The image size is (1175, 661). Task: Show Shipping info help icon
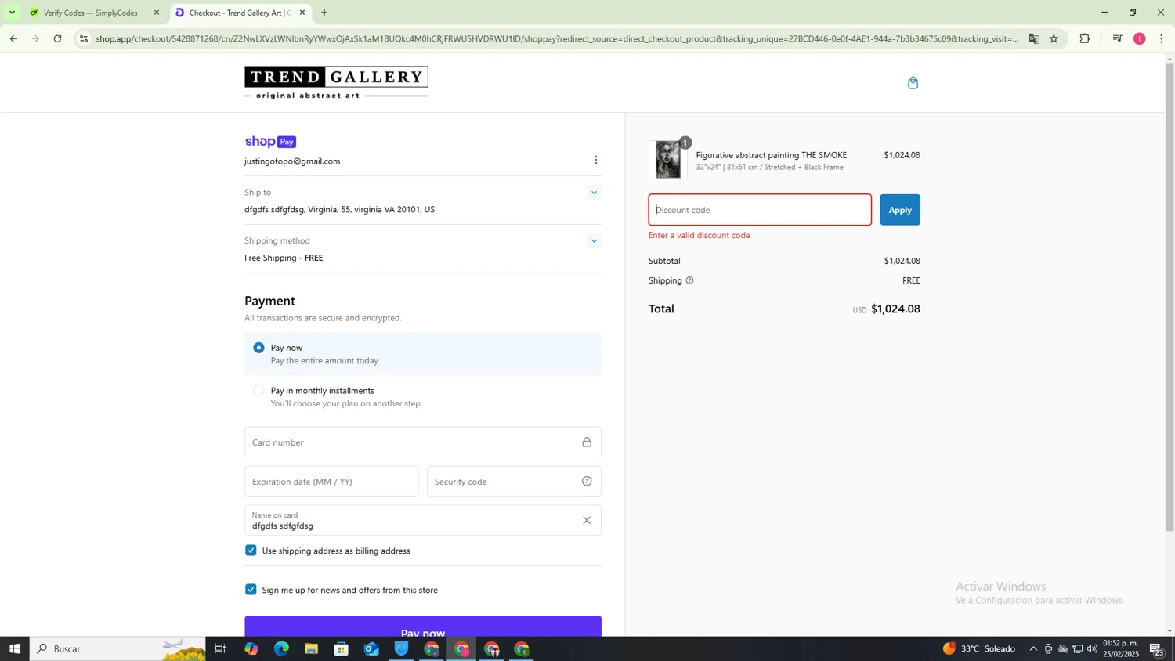point(689,280)
